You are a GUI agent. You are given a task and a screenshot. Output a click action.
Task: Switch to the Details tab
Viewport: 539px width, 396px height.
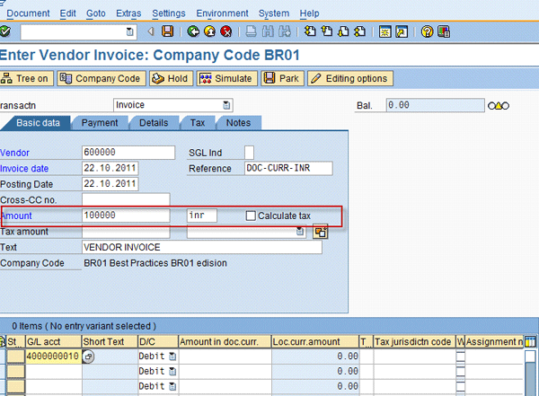(154, 123)
